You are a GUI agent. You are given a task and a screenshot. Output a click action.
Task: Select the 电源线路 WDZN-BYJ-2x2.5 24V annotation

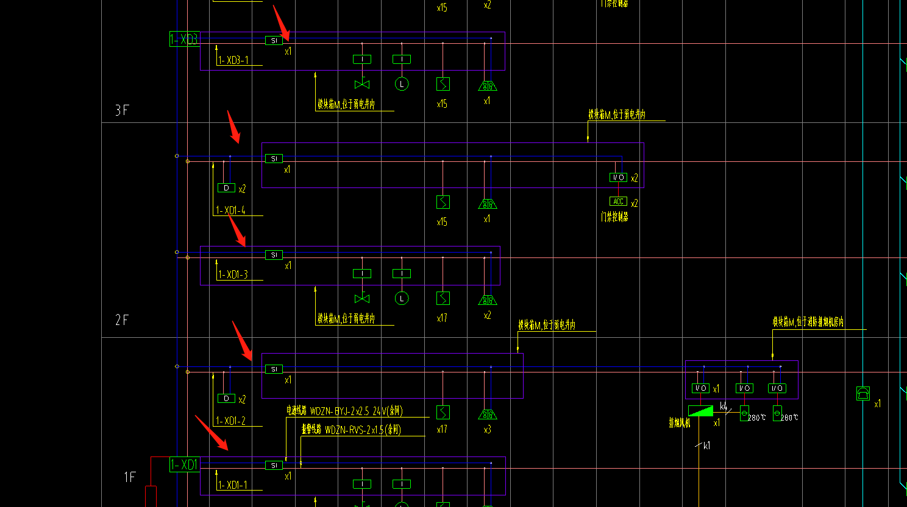tap(345, 411)
